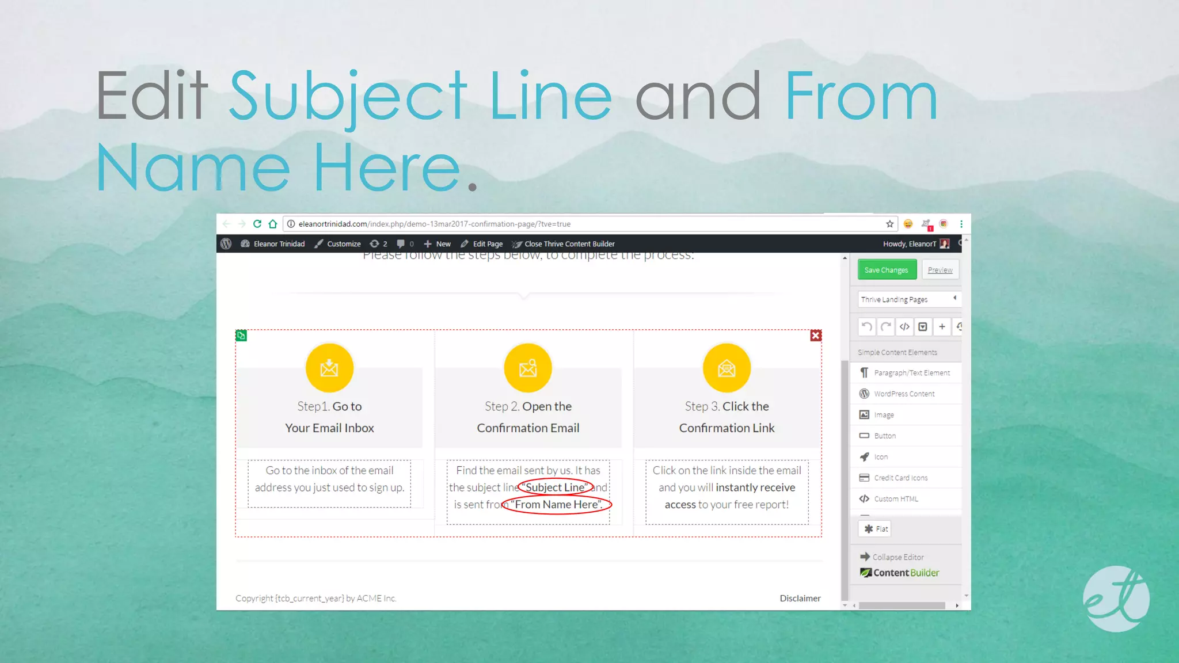
Task: Collapse the editor sidebar
Action: [892, 557]
